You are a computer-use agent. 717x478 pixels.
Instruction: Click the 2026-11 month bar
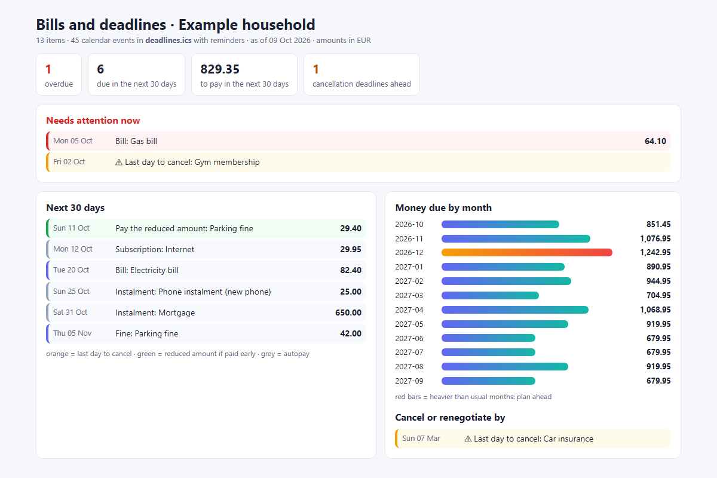coord(516,238)
